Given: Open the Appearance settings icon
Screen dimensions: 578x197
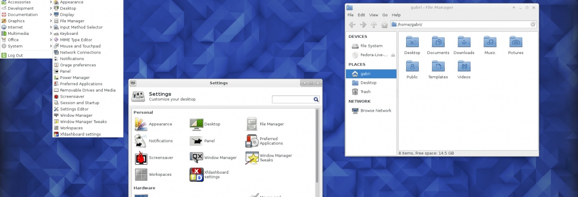Looking at the screenshot, I should (141, 124).
